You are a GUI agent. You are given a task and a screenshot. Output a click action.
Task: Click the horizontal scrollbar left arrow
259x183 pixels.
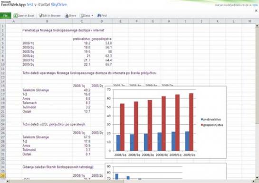[8, 182]
